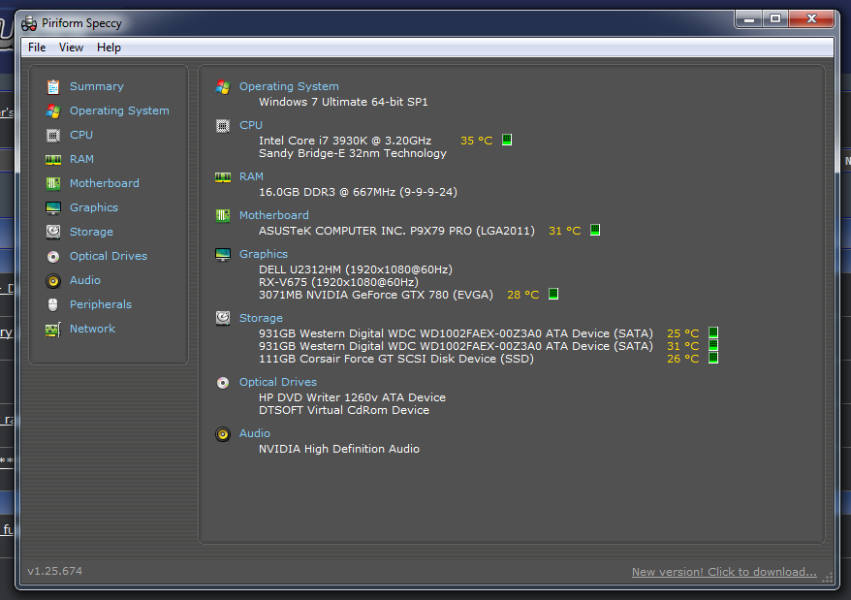The image size is (851, 600).
Task: Click the Optical Drives disc icon in main panel
Action: click(x=223, y=383)
